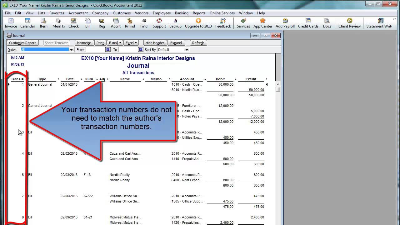Viewport: 400px width, 225px height.
Task: Open the File menu
Action: pos(8,13)
